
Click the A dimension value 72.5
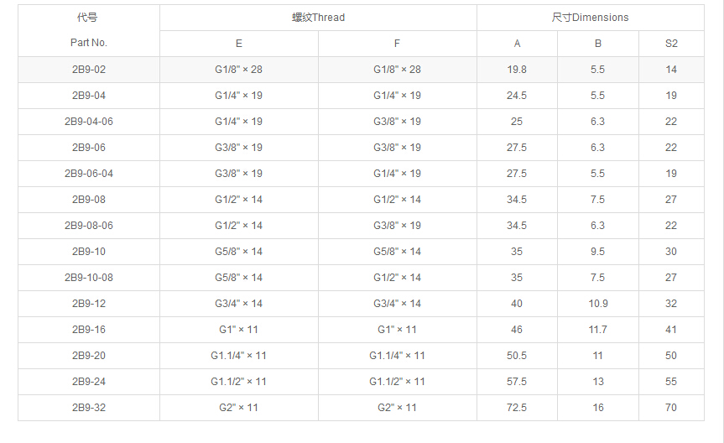(x=517, y=408)
